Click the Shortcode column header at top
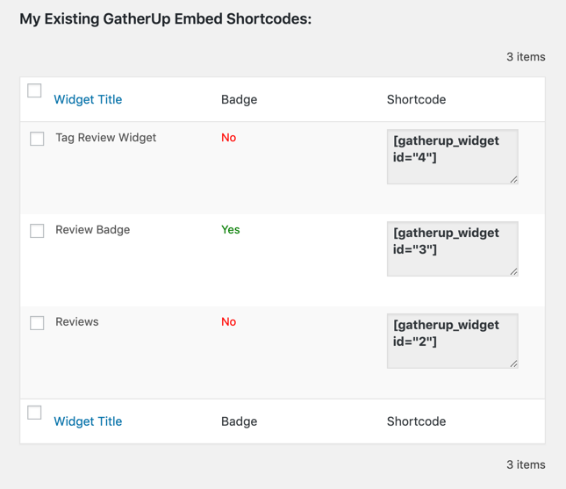Screen dimensions: 566x489 416,99
